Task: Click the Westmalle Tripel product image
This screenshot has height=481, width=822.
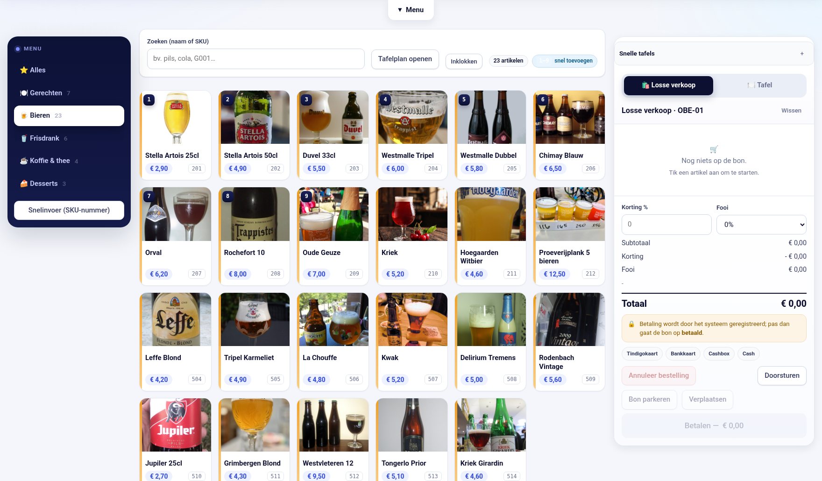Action: pyautogui.click(x=412, y=117)
